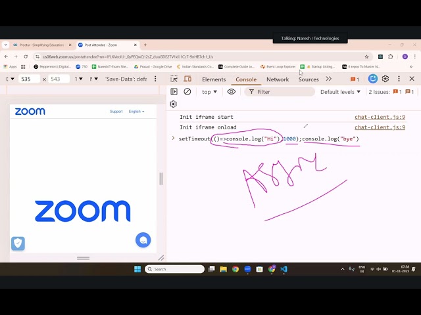The height and width of the screenshot is (315, 421).
Task: Open DevTools customize three-dot menu
Action: pyautogui.click(x=399, y=79)
